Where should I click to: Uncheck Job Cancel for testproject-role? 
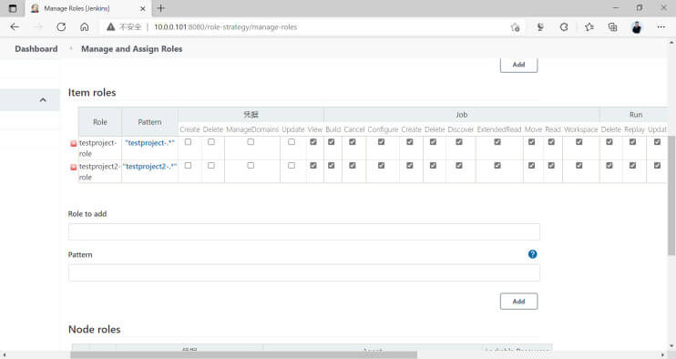[x=353, y=142]
